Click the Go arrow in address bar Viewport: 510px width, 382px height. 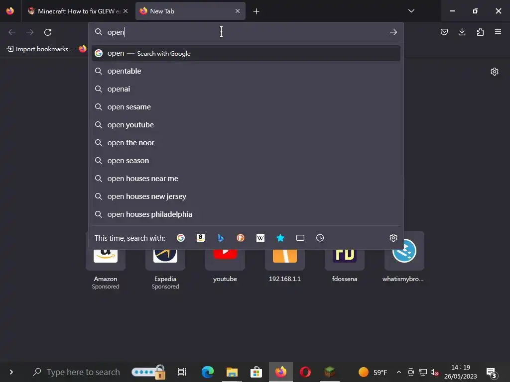pyautogui.click(x=393, y=32)
